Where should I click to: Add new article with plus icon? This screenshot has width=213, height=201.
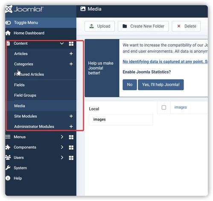71,54
